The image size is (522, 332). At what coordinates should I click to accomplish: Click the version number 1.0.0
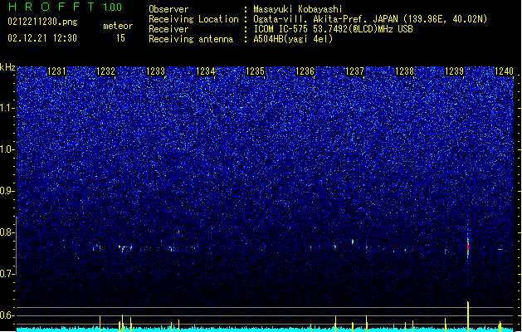point(113,7)
